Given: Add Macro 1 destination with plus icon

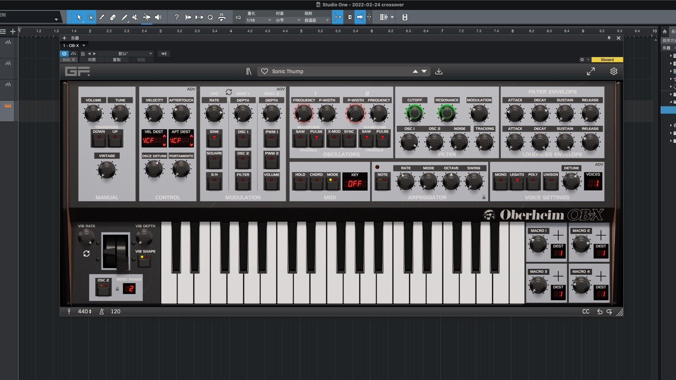Looking at the screenshot, I should click(x=558, y=235).
